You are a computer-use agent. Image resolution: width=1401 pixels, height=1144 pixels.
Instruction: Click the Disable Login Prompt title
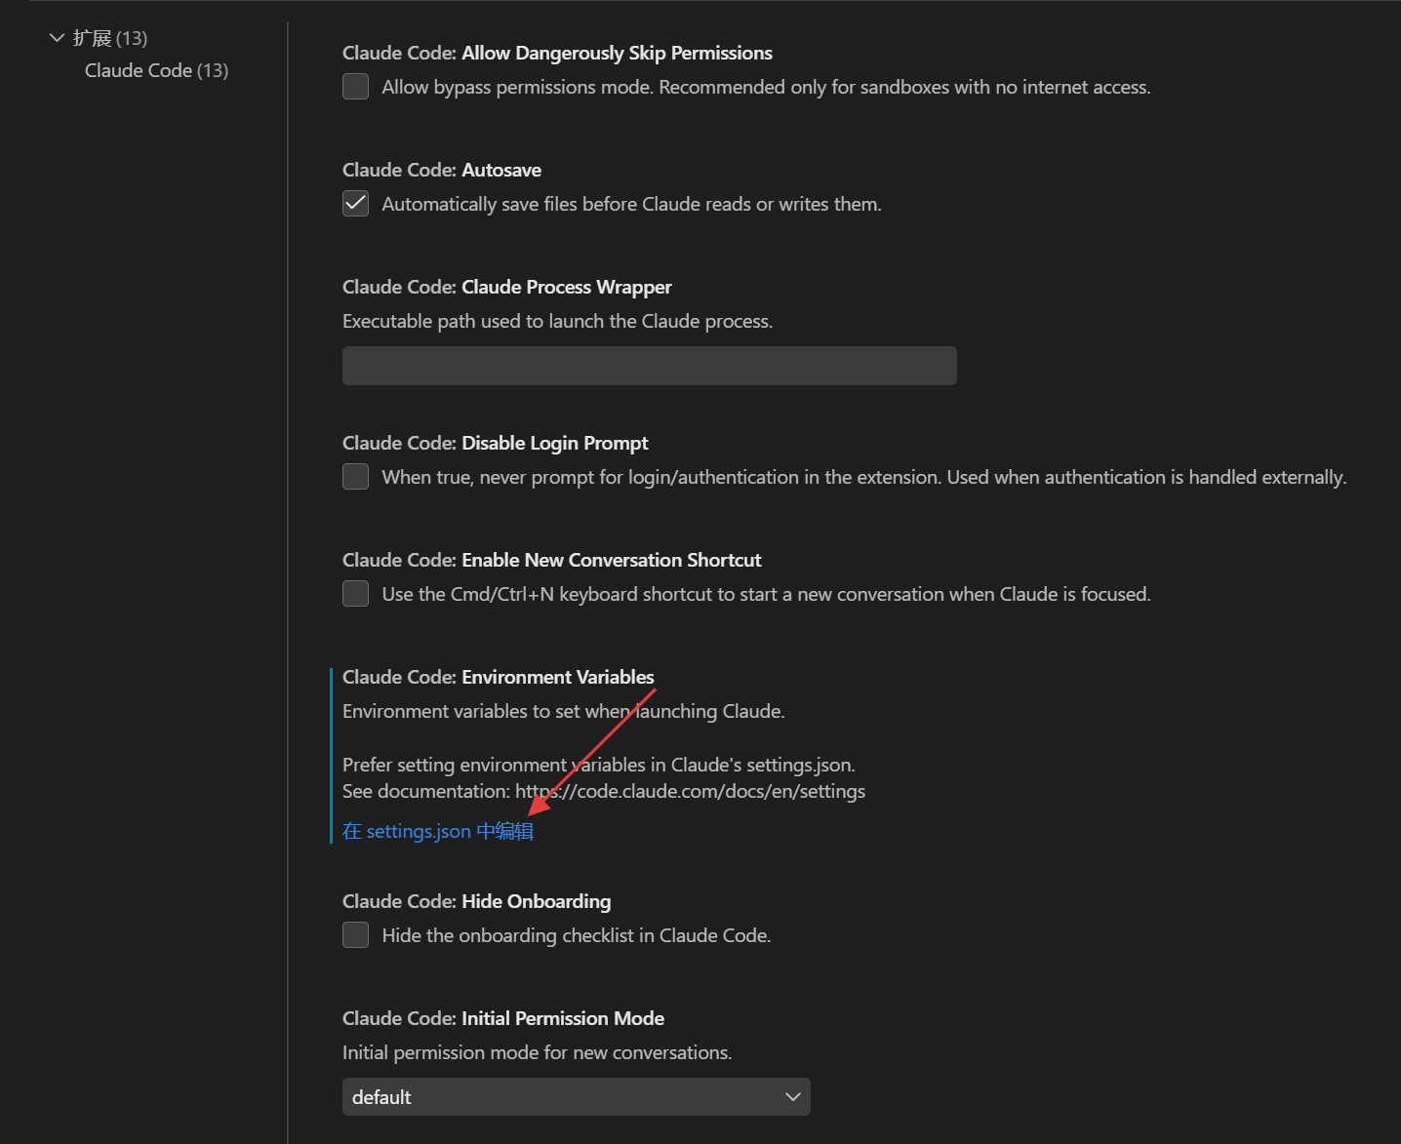pyautogui.click(x=496, y=443)
